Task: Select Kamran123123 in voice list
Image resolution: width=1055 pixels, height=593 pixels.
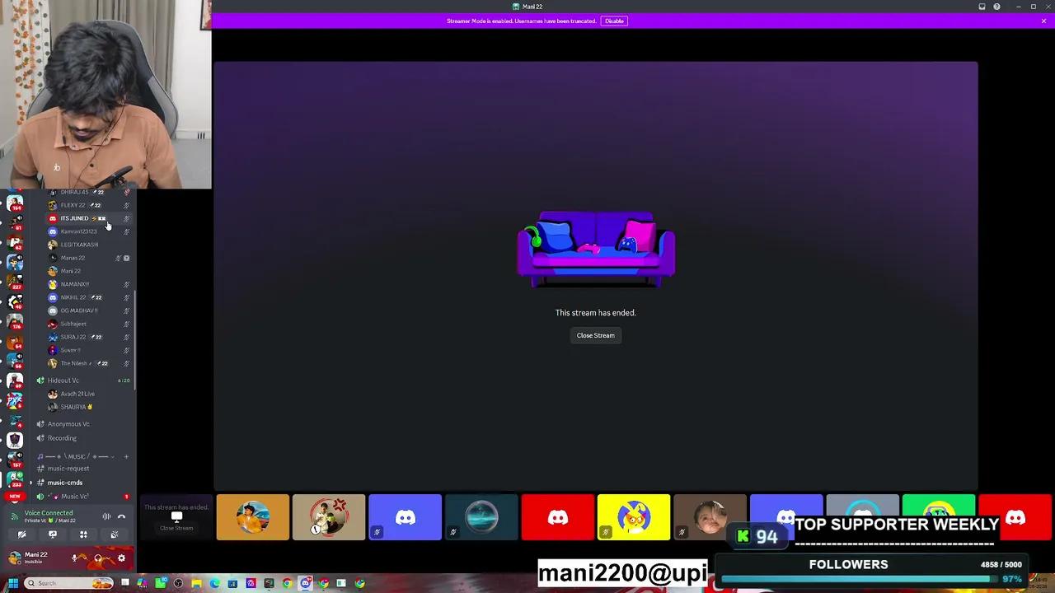Action: [x=87, y=231]
